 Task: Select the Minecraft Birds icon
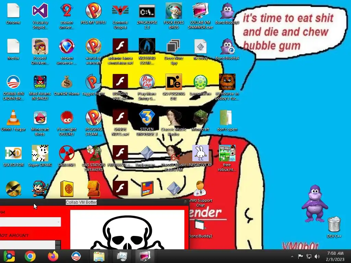click(40, 123)
